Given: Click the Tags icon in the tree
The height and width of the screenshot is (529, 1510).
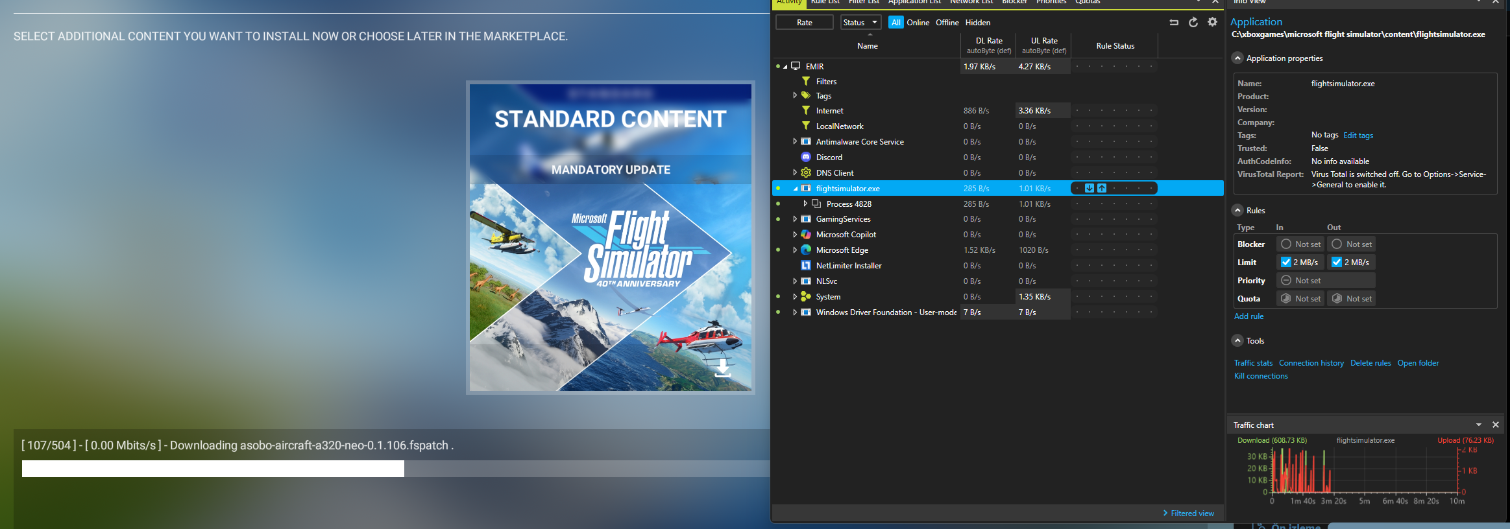Looking at the screenshot, I should tap(806, 96).
